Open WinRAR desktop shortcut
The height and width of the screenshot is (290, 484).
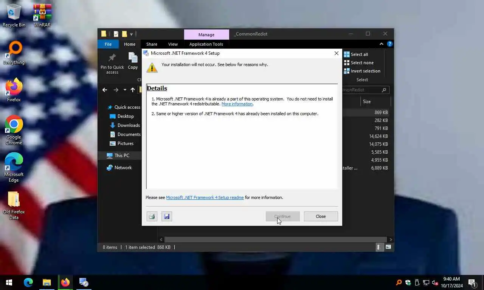42,15
